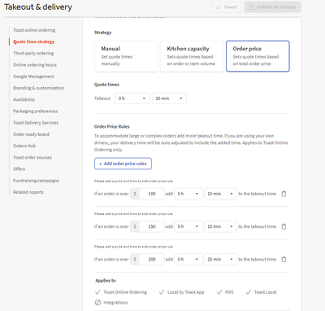This screenshot has height=311, width=325.
Task: Open Online ordering hours section
Action: coord(35,65)
